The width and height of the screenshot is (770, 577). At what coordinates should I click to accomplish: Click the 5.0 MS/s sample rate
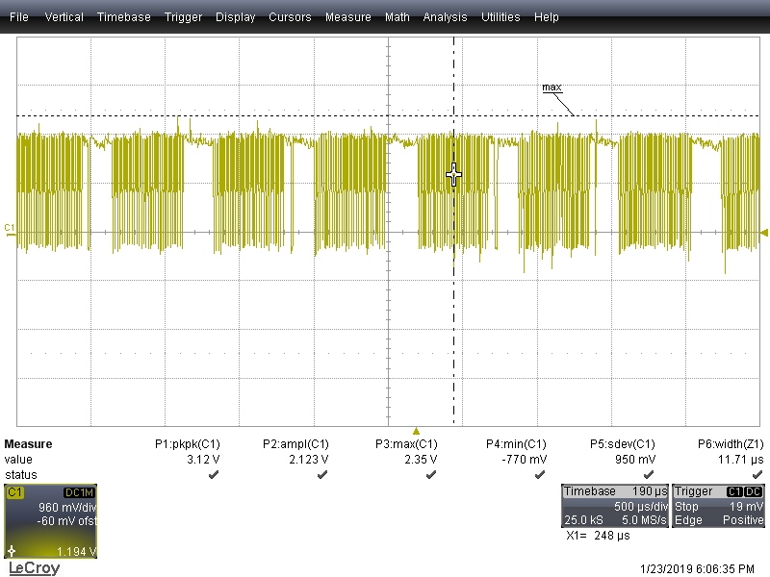coord(644,520)
